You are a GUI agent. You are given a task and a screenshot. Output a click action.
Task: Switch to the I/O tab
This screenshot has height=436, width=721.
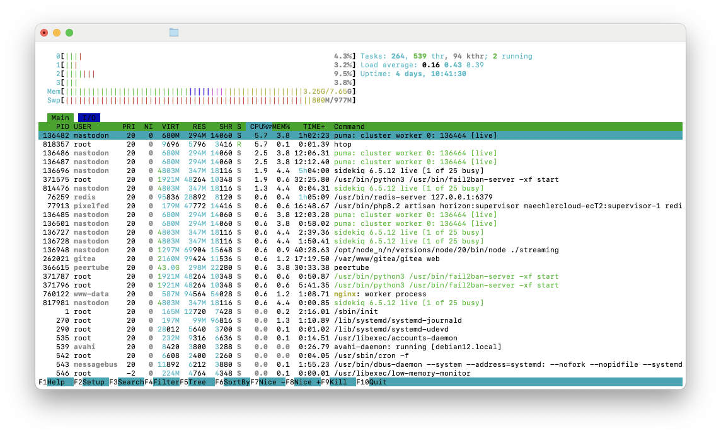89,118
